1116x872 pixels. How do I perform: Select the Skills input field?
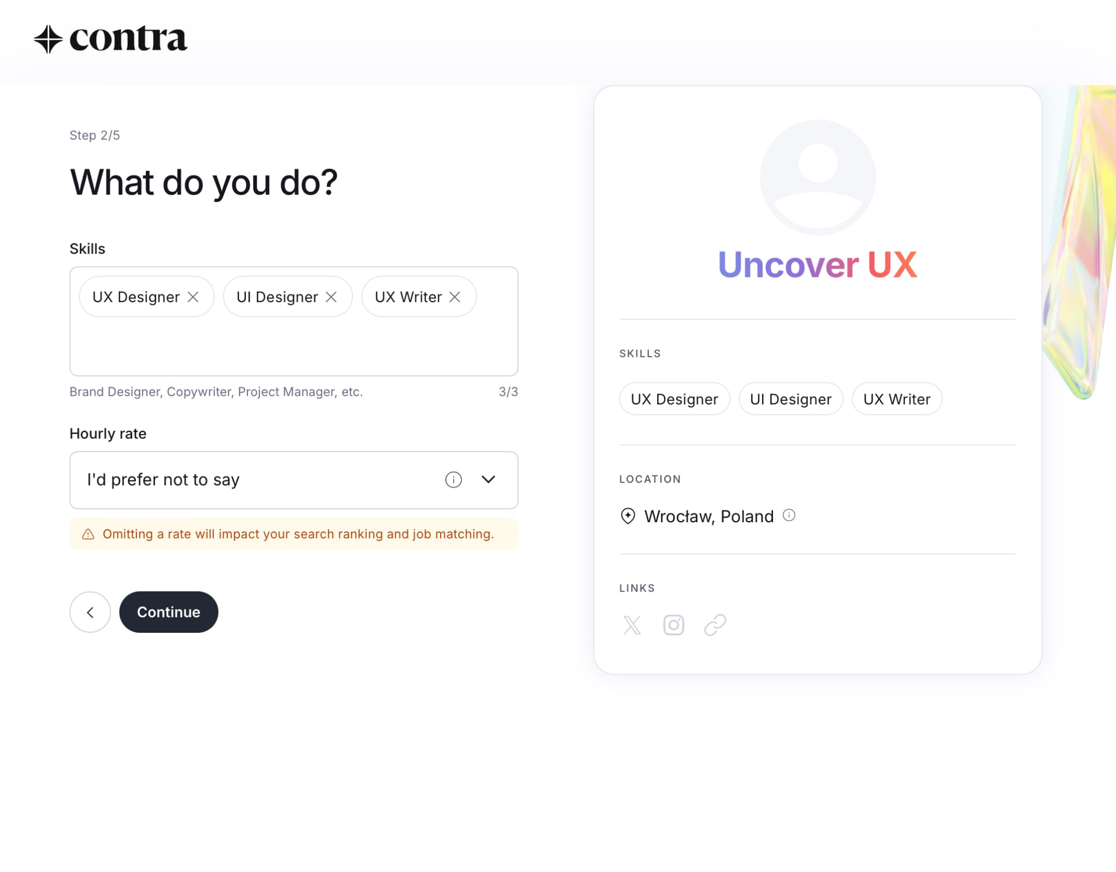293,321
